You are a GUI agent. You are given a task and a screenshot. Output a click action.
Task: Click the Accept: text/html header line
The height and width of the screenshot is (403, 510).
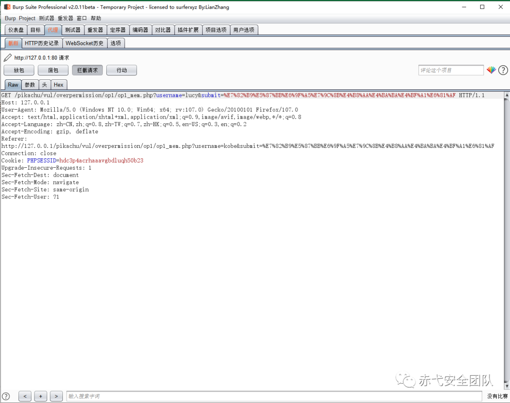[151, 117]
